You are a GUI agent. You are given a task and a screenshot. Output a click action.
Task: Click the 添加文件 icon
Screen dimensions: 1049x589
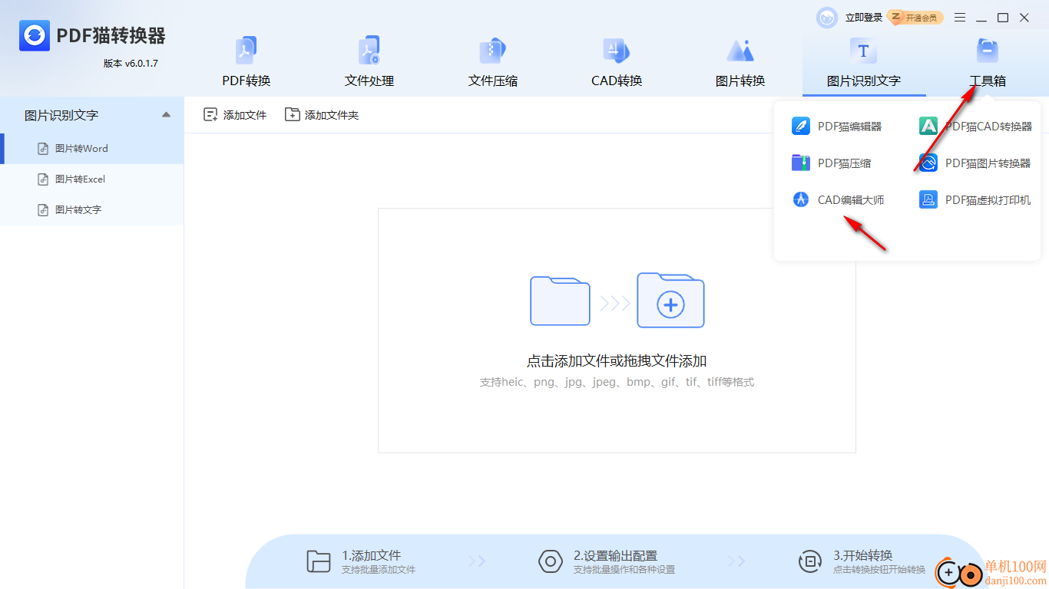pos(210,115)
